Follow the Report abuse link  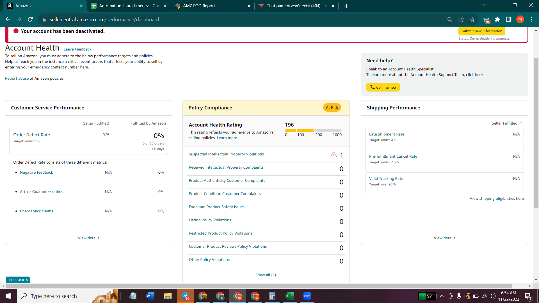17,78
